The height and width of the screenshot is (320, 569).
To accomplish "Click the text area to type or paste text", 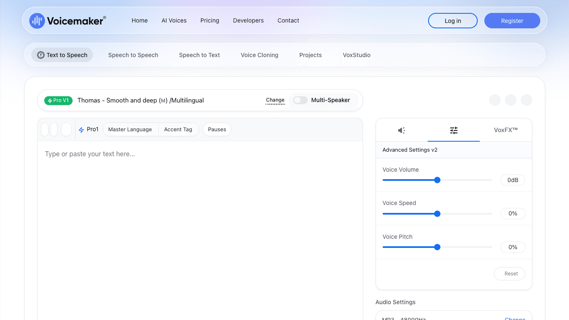I will click(200, 230).
